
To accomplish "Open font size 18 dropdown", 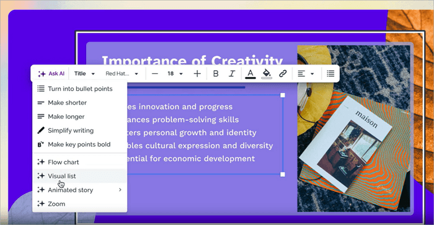I will pos(175,74).
